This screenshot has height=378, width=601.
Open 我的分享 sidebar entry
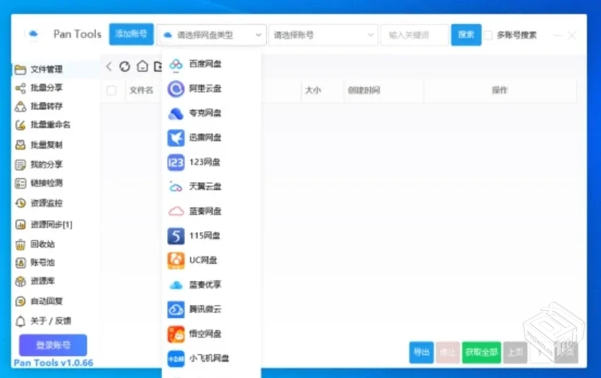pyautogui.click(x=38, y=164)
